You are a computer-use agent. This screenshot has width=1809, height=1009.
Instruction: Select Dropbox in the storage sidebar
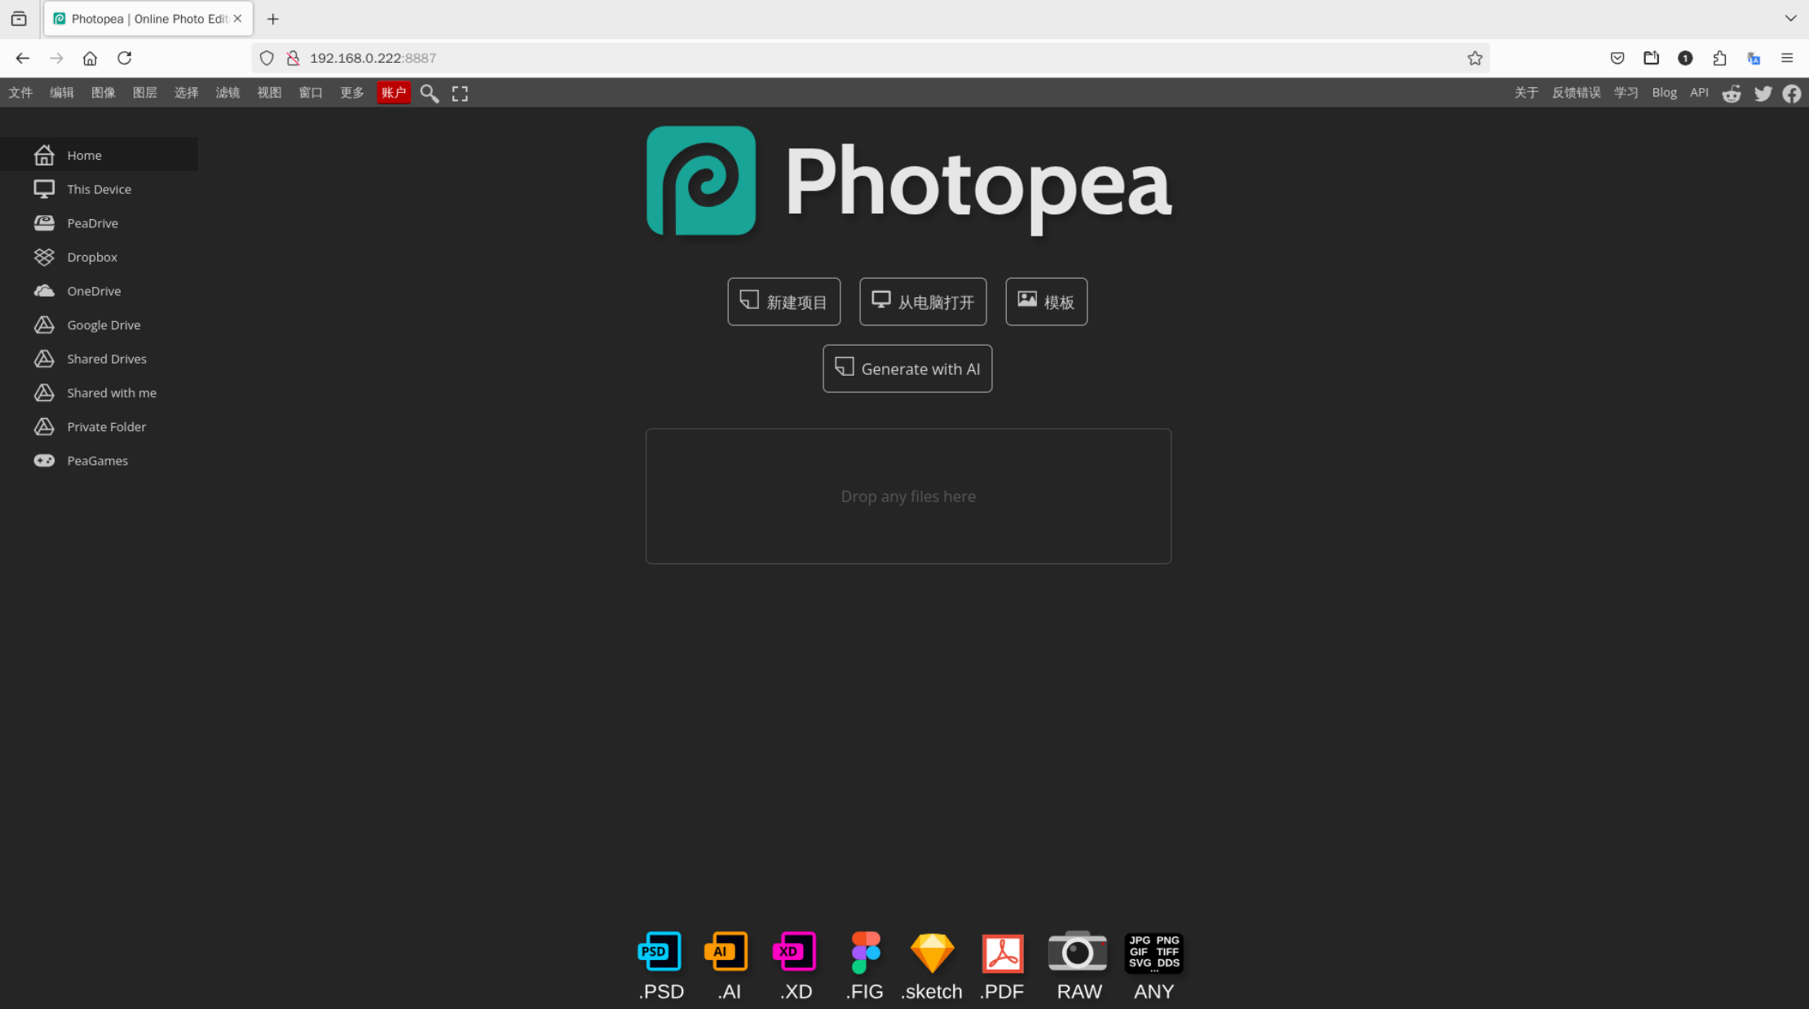click(92, 257)
